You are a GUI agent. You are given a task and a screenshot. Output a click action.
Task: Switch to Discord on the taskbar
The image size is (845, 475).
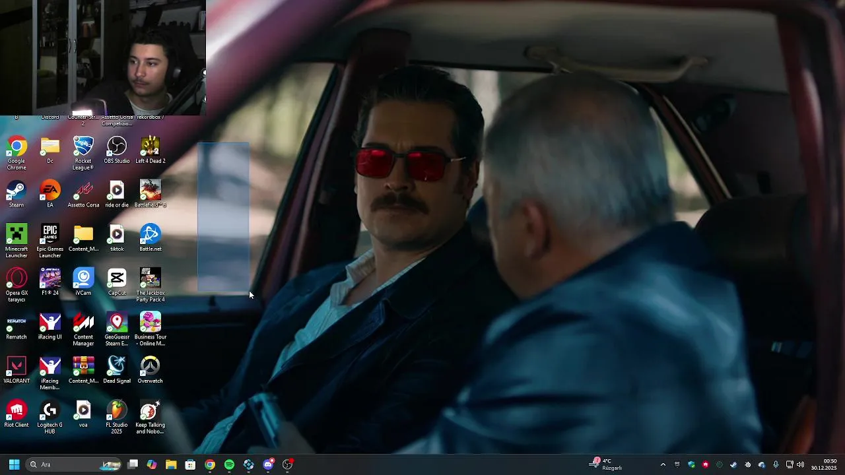coord(268,464)
